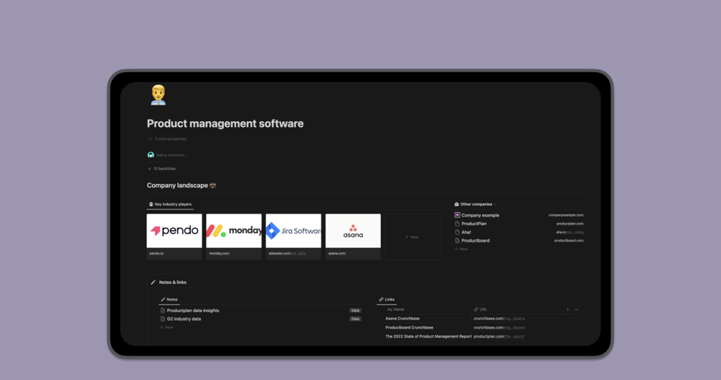The height and width of the screenshot is (380, 721).
Task: Expand the 3 more properties chevron
Action: [150, 139]
